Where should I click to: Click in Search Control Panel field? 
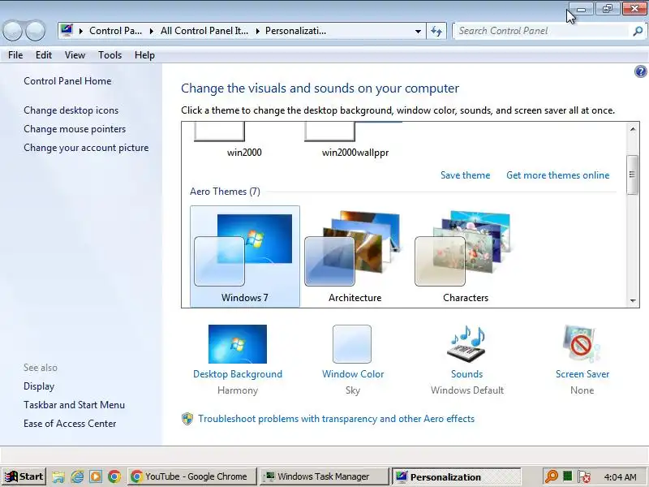tap(542, 31)
